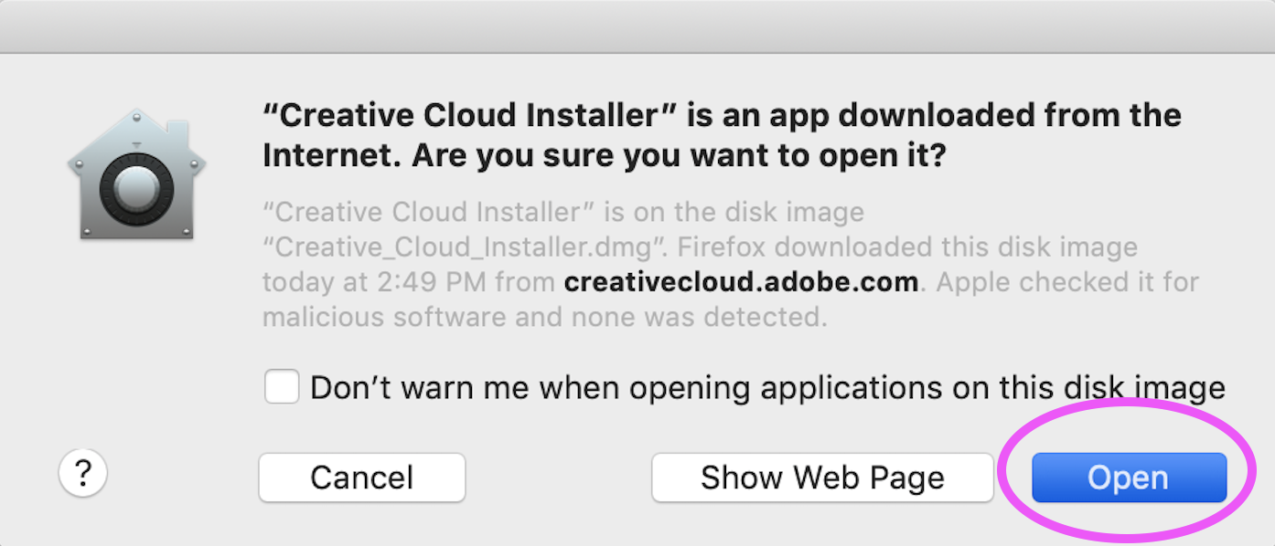Open help with the question mark button

click(83, 474)
